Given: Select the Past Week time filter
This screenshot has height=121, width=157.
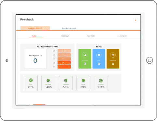Looking at the screenshot, I should click(x=91, y=36).
